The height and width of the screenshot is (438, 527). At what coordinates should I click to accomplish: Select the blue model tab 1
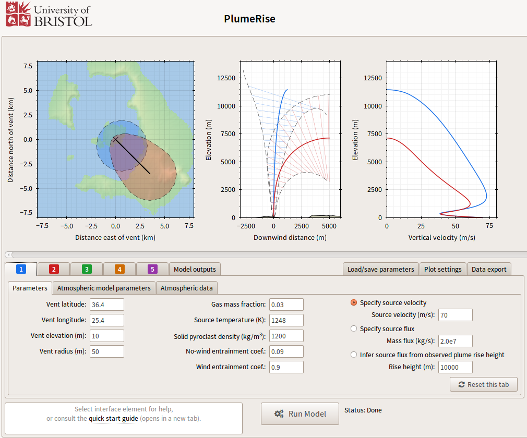(x=21, y=269)
